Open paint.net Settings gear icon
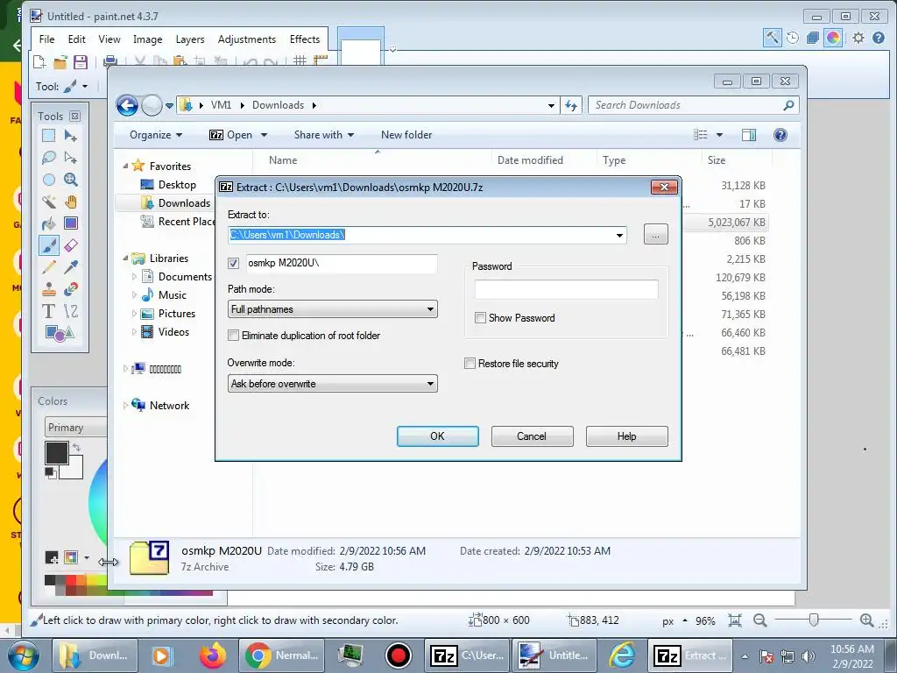 coord(858,38)
